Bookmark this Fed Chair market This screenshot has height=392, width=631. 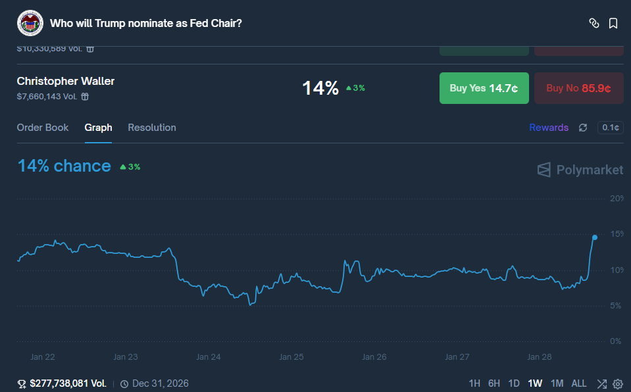613,24
